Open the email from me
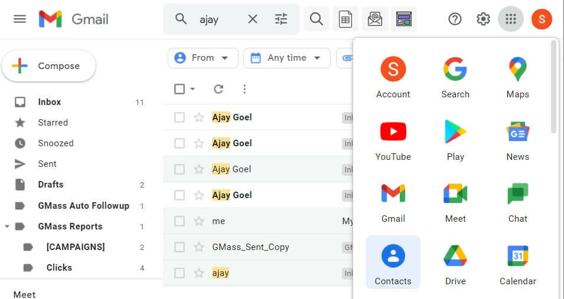Image resolution: width=564 pixels, height=299 pixels. pos(258,221)
